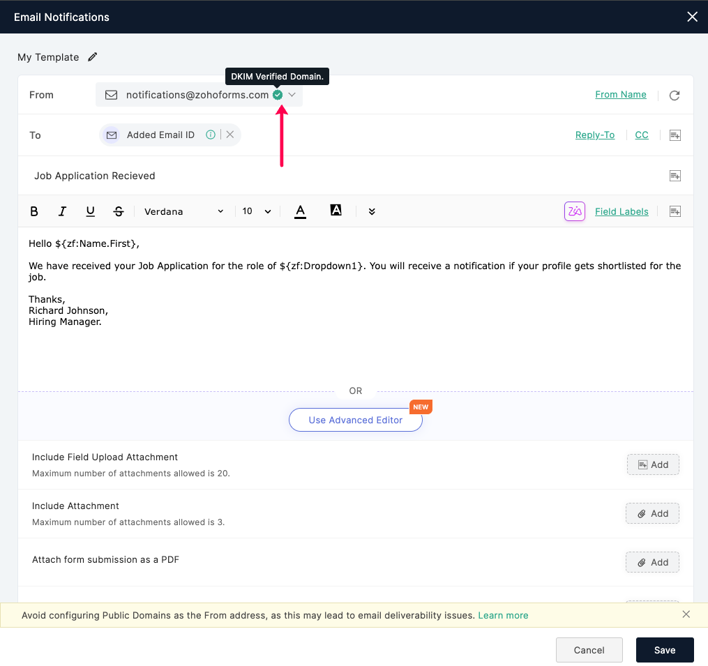708x666 pixels.
Task: Open the Verdana font dropdown
Action: [183, 211]
